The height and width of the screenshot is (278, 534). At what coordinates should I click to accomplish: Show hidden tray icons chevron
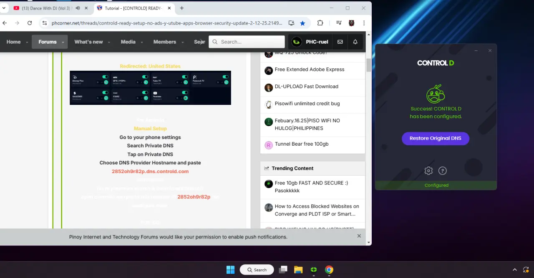(x=515, y=270)
